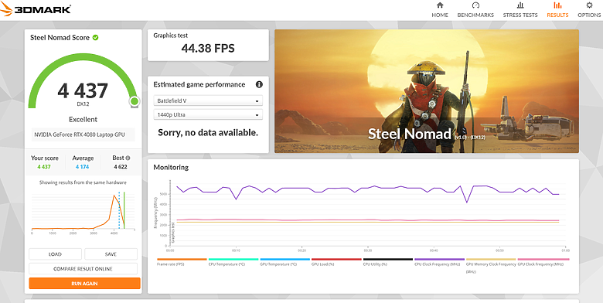Click the Average score 4 174
The height and width of the screenshot is (303, 603).
tap(82, 167)
